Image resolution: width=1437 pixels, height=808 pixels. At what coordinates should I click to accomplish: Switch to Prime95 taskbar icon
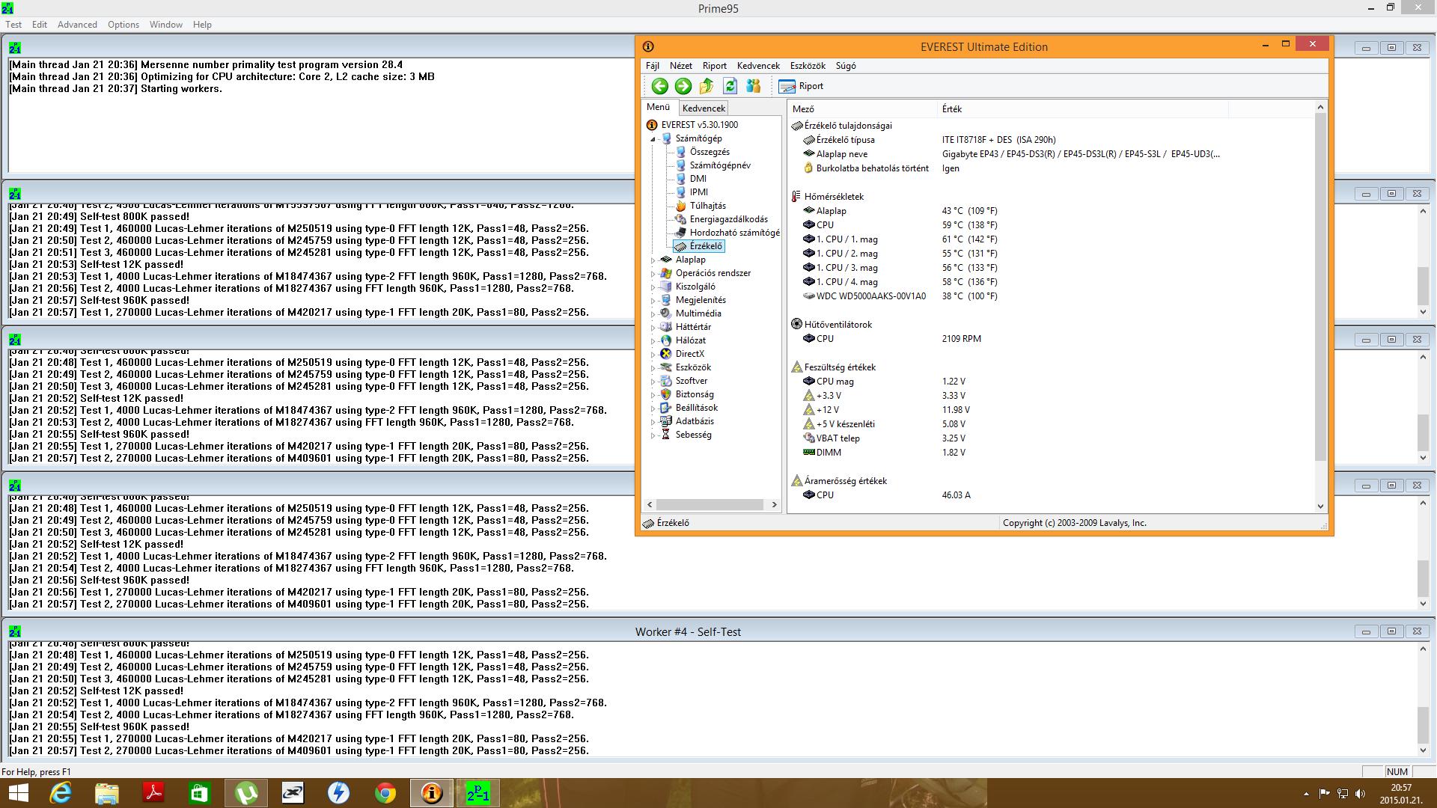(478, 793)
